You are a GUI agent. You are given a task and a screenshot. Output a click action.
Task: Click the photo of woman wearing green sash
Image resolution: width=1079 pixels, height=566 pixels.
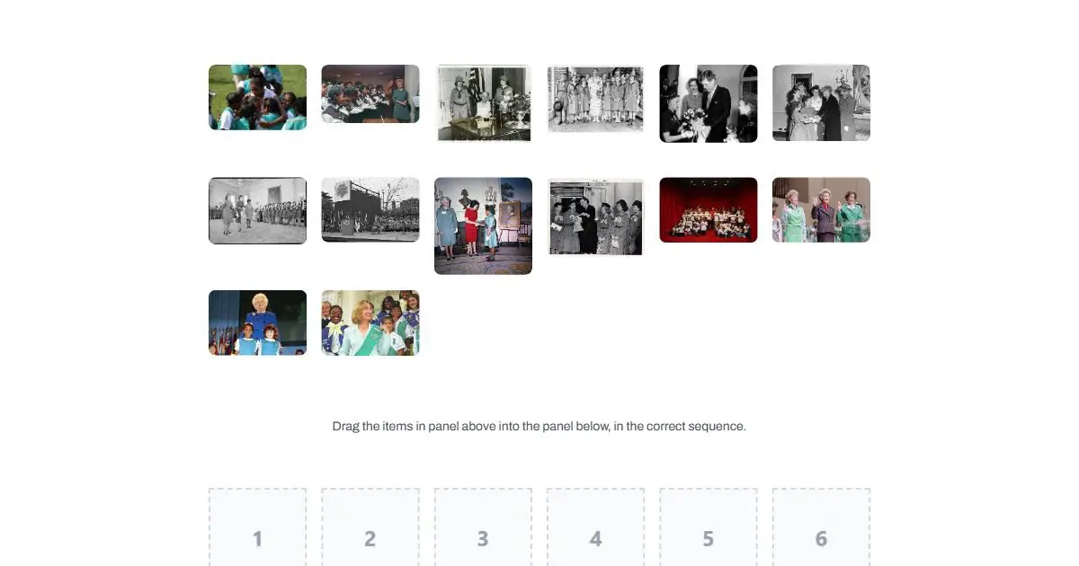point(370,323)
